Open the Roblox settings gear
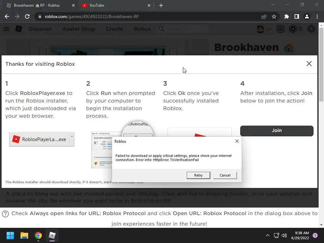Screen dimensions: 324x243 (311, 29)
